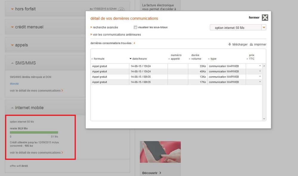Sort by prix TTC column

point(251,57)
